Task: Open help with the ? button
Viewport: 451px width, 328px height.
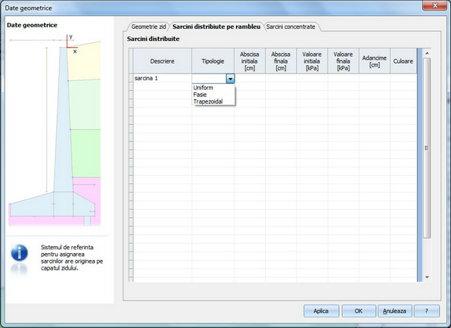Action: [427, 311]
